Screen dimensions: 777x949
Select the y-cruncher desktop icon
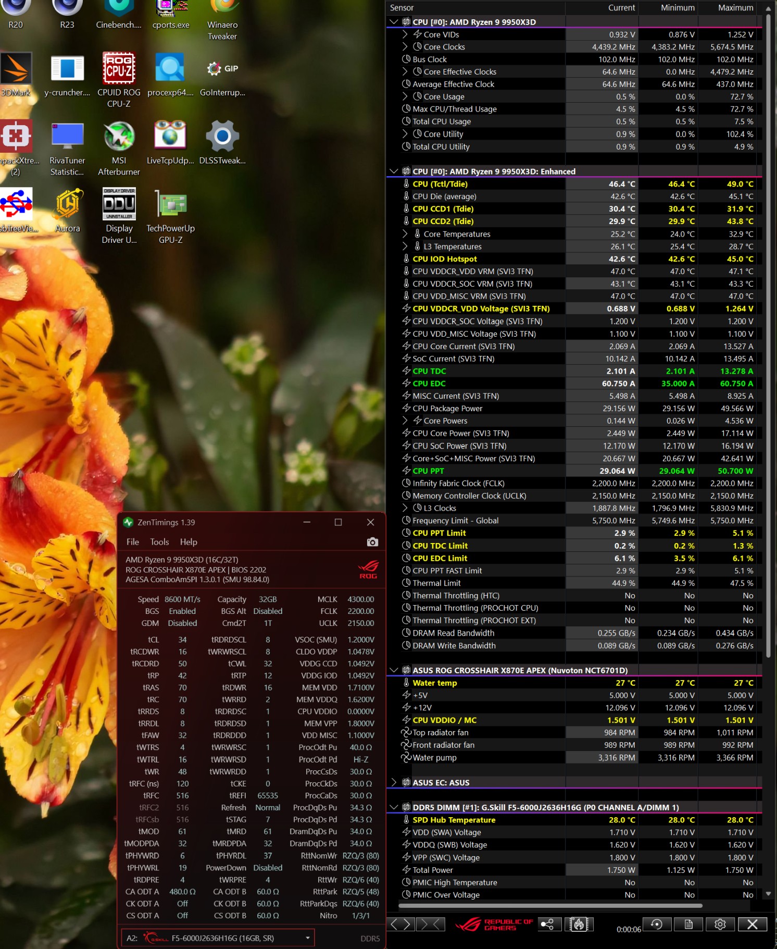67,75
